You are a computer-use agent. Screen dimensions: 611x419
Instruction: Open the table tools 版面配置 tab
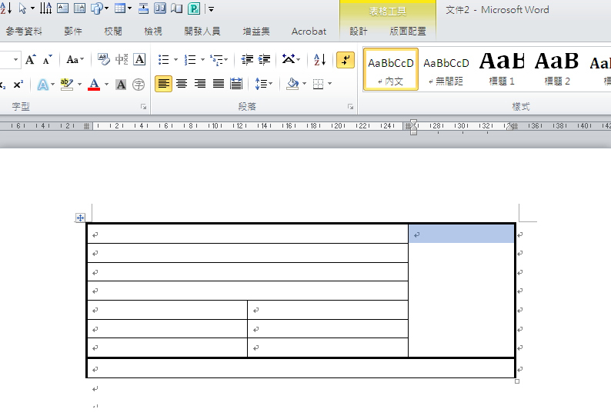(408, 32)
